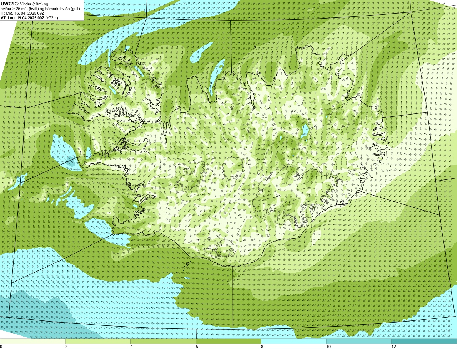This screenshot has height=349, width=457.
Task: Click the pale yellow 0–2 legend segment
Action: coord(33,341)
